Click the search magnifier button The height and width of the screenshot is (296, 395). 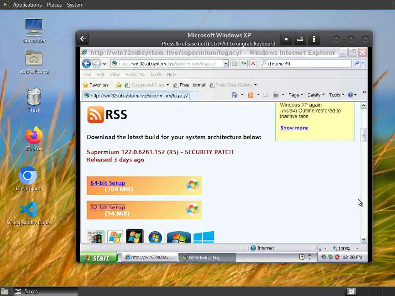[x=357, y=63]
